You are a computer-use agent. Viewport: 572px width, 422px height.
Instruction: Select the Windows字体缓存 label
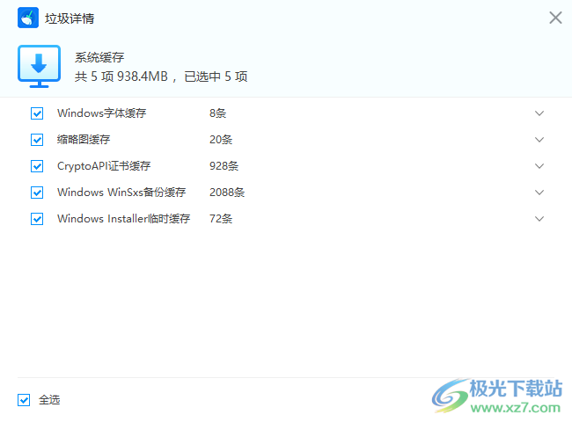(102, 113)
